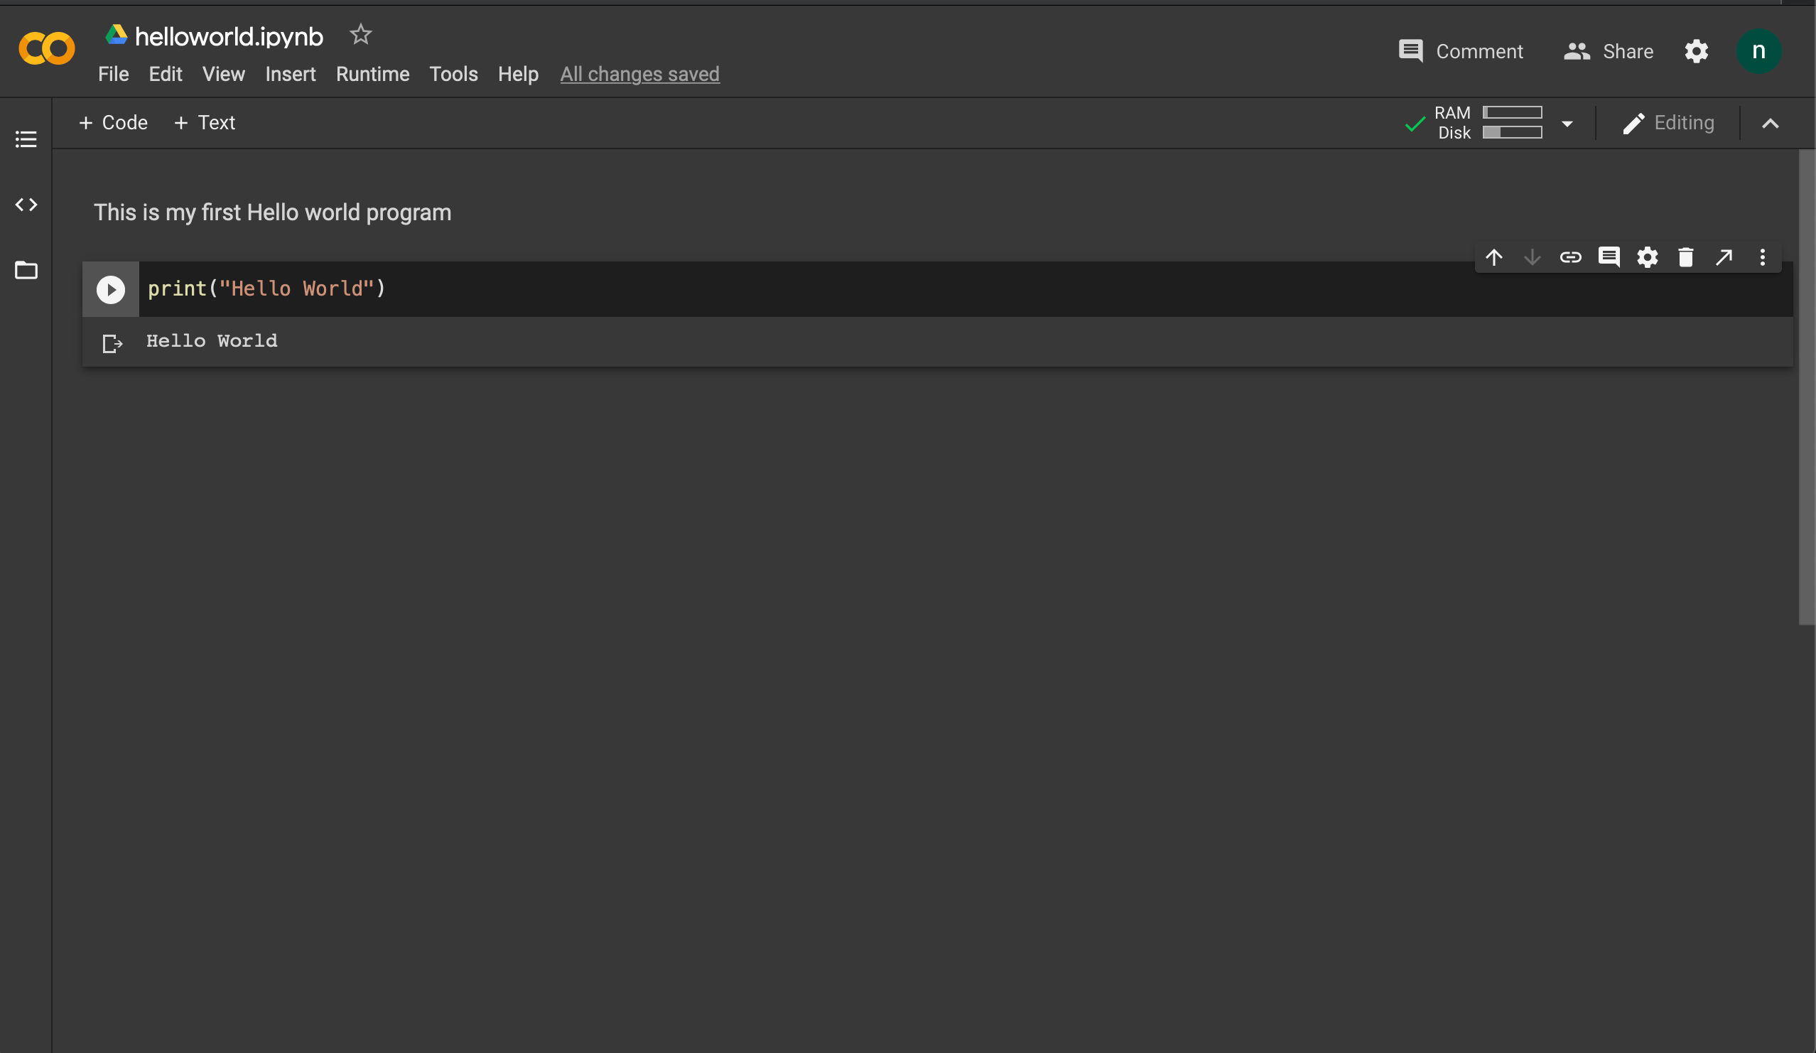Add a comment to the cell
The height and width of the screenshot is (1053, 1816).
tap(1609, 257)
